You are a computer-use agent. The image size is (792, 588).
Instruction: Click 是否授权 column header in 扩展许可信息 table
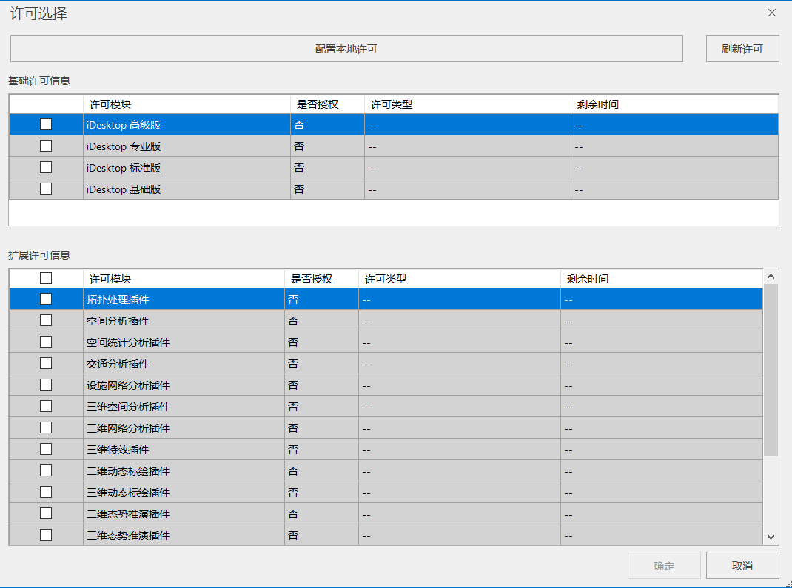(x=322, y=279)
